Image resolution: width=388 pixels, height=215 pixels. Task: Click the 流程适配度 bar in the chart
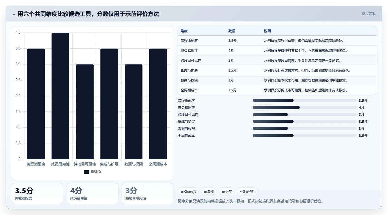36,104
